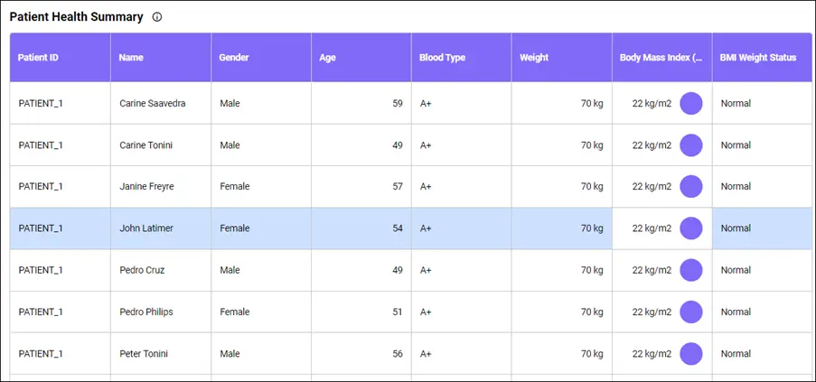Click the 22 kg/m2 value in Carine Saavedra's row
Screen dimensions: 816x382
652,104
